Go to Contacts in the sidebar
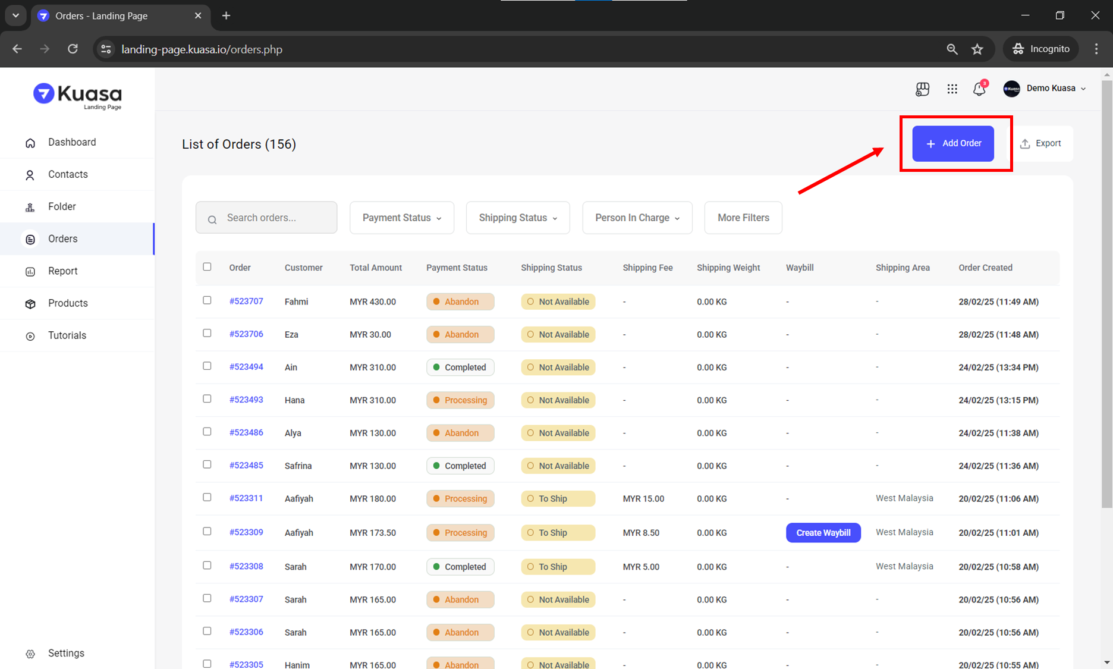Viewport: 1113px width, 669px height. click(68, 174)
